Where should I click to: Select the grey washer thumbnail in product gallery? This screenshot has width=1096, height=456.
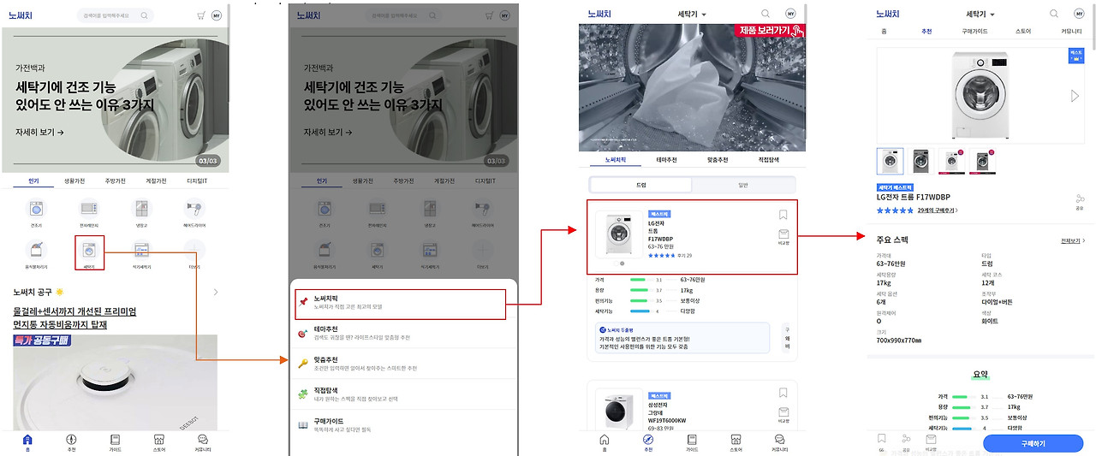tap(920, 162)
